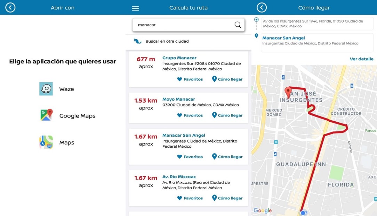Add Grupo Manacar to Favoritos

(190, 79)
